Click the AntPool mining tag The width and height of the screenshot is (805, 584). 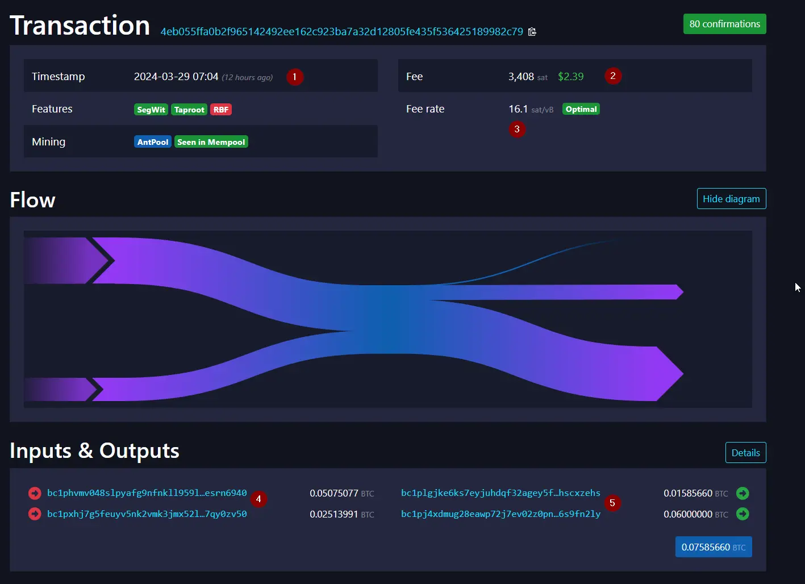[x=153, y=142]
